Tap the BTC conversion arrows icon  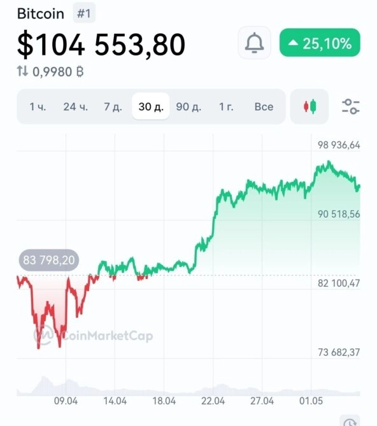click(x=22, y=71)
